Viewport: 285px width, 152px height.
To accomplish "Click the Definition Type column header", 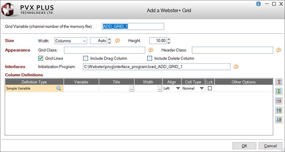I will coord(34,82).
